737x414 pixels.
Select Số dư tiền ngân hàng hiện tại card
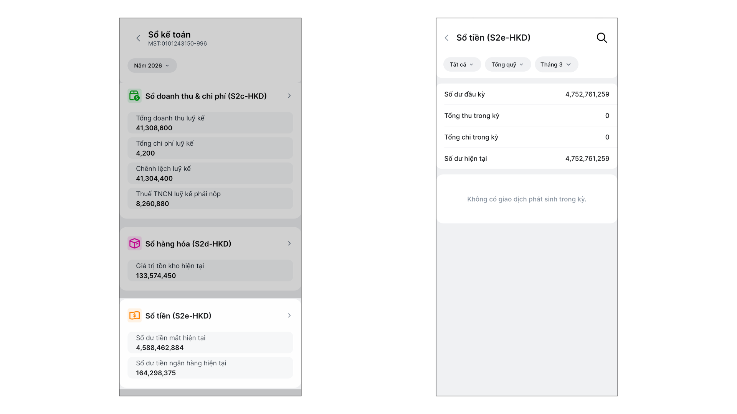click(x=210, y=368)
